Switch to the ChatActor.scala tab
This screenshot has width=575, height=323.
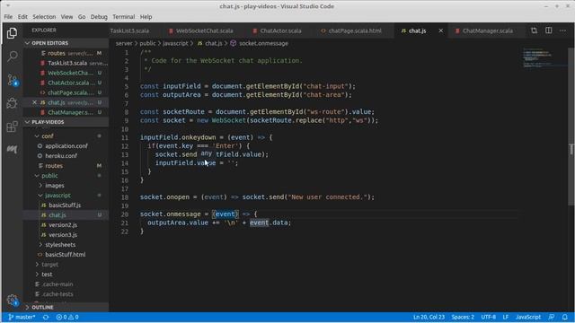pyautogui.click(x=279, y=31)
